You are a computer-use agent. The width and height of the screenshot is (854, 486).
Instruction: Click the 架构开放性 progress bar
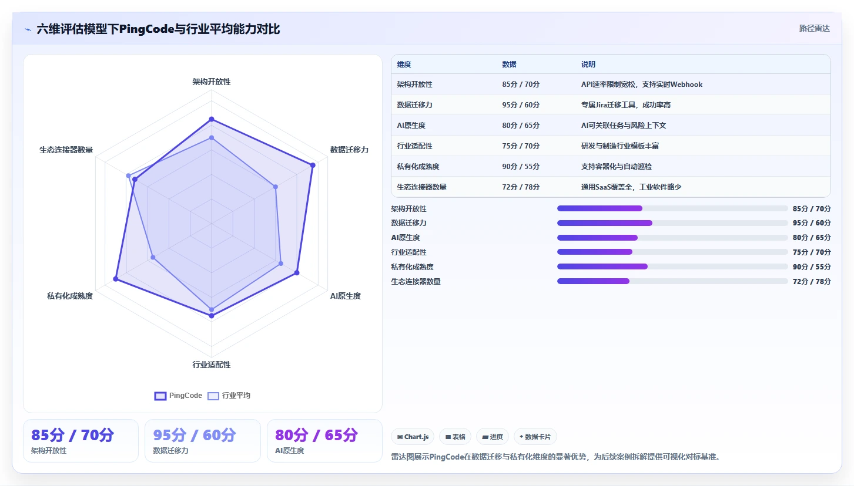tap(672, 208)
